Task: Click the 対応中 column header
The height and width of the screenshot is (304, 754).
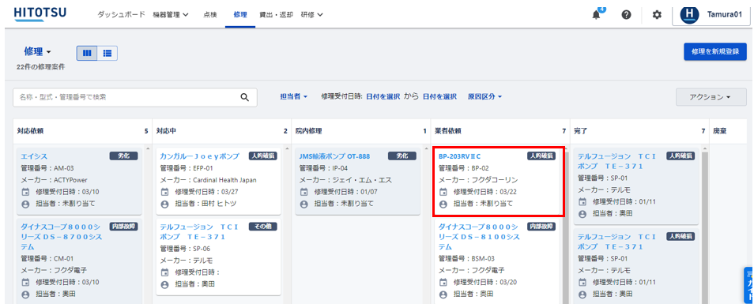Action: coord(166,130)
